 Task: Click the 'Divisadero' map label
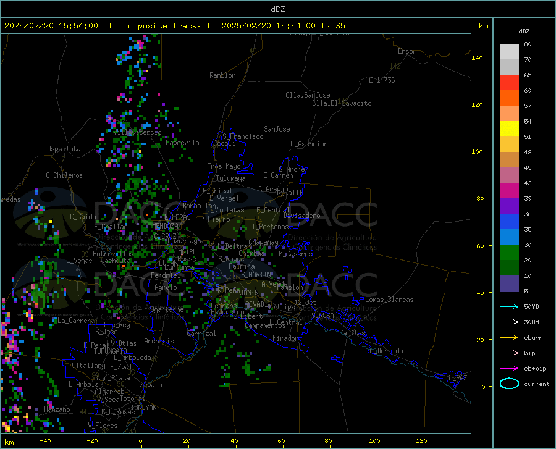pos(301,216)
